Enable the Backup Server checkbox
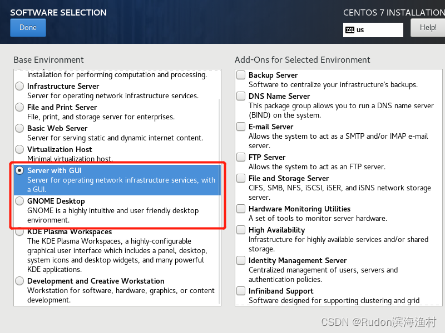The width and height of the screenshot is (445, 333). (x=241, y=75)
